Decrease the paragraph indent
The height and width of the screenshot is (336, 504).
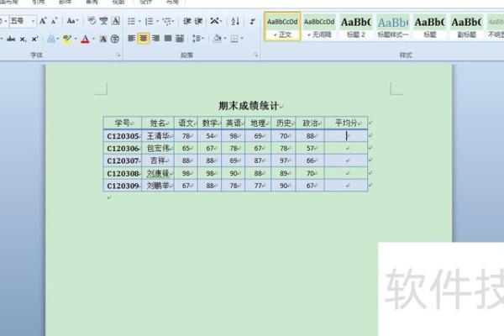[187, 22]
